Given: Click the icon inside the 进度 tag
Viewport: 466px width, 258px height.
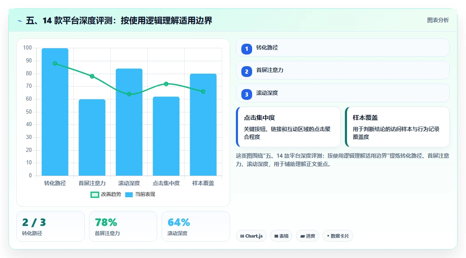Looking at the screenshot, I should click(x=302, y=236).
